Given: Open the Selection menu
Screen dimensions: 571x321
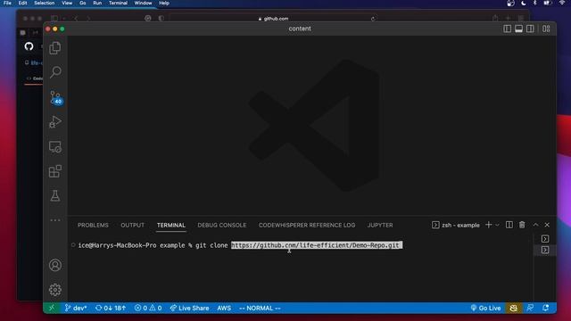Looking at the screenshot, I should coord(44,3).
